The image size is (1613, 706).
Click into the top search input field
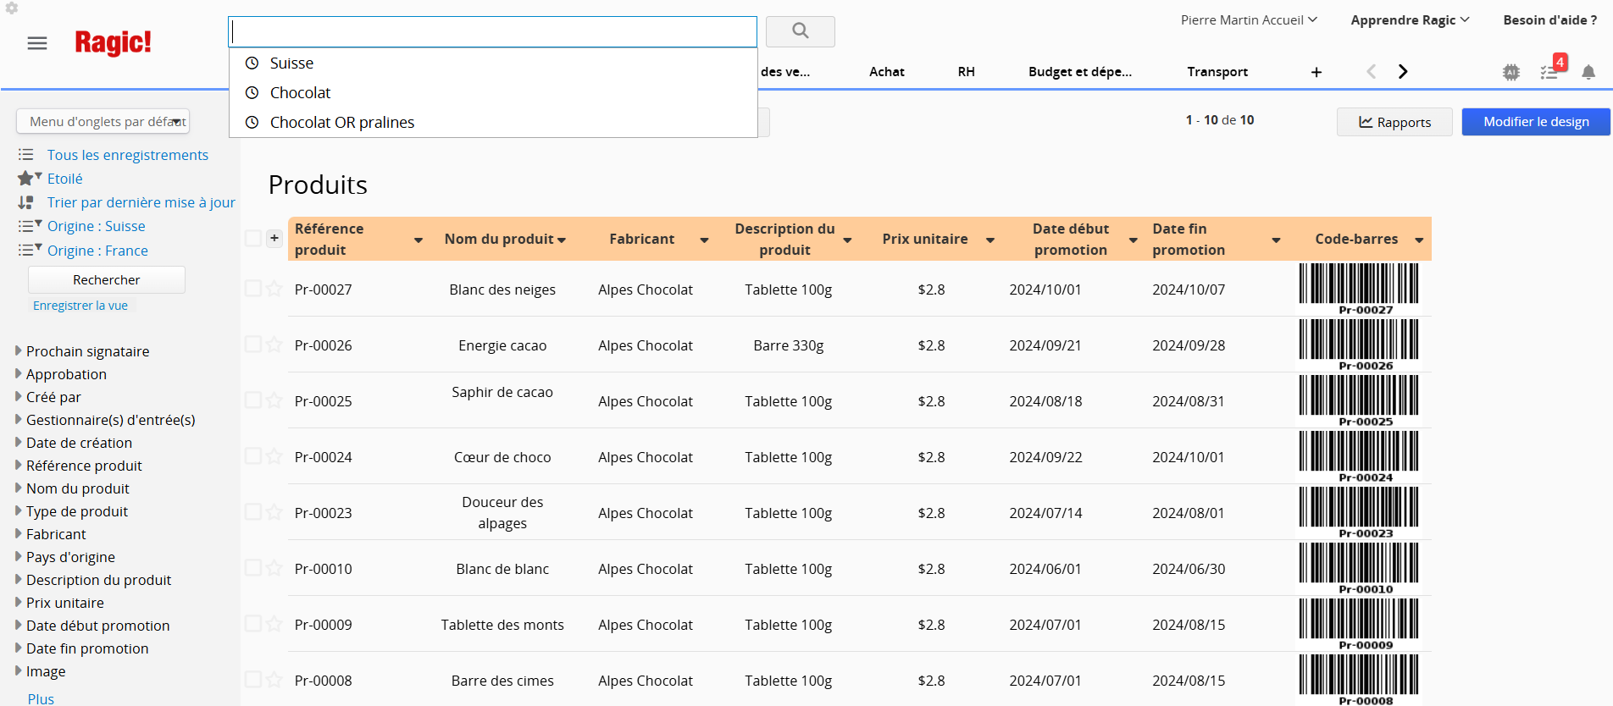[492, 32]
